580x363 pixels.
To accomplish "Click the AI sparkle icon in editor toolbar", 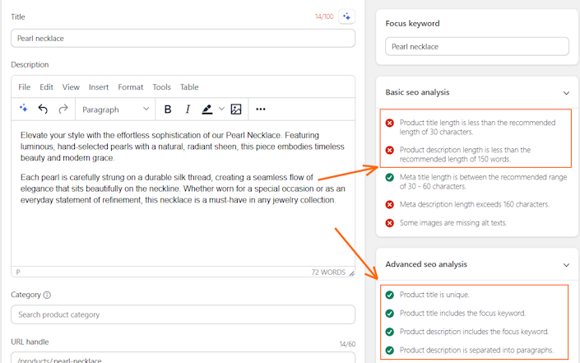I will point(23,109).
